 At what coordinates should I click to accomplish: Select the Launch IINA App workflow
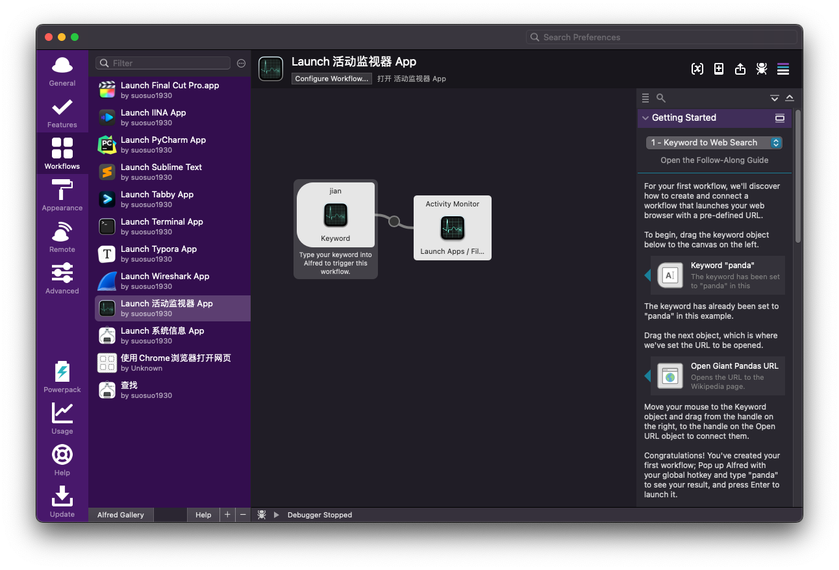point(173,118)
